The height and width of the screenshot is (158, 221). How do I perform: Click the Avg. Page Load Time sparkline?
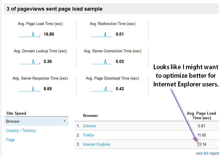point(30,34)
